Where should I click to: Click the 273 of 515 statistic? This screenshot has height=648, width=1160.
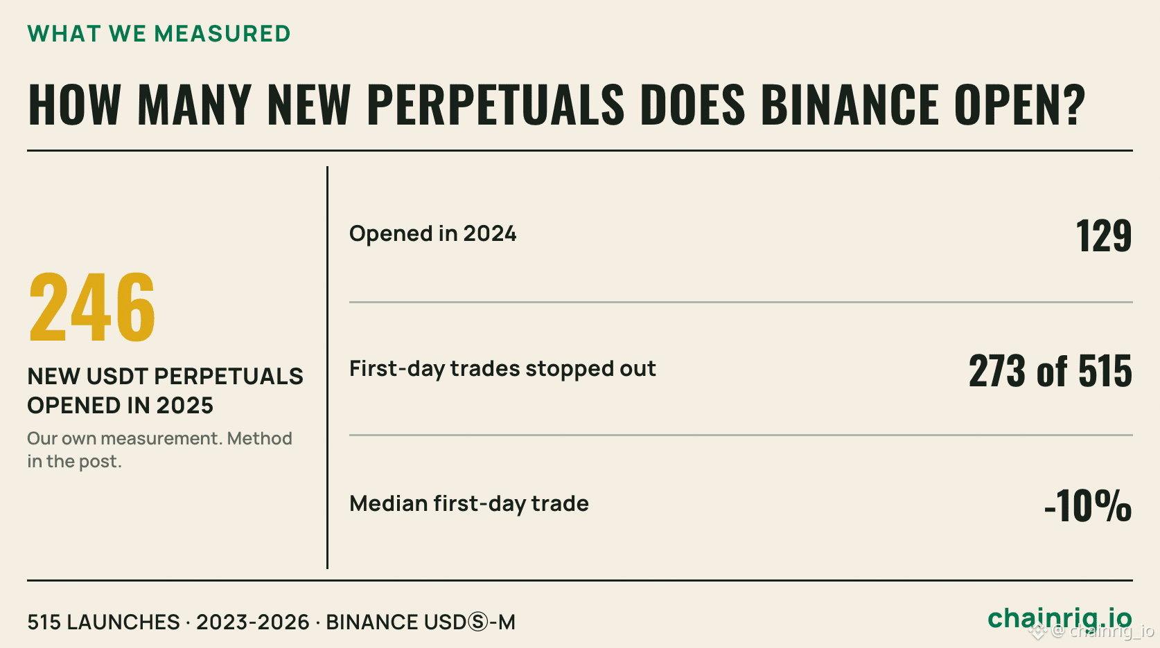pos(1051,370)
